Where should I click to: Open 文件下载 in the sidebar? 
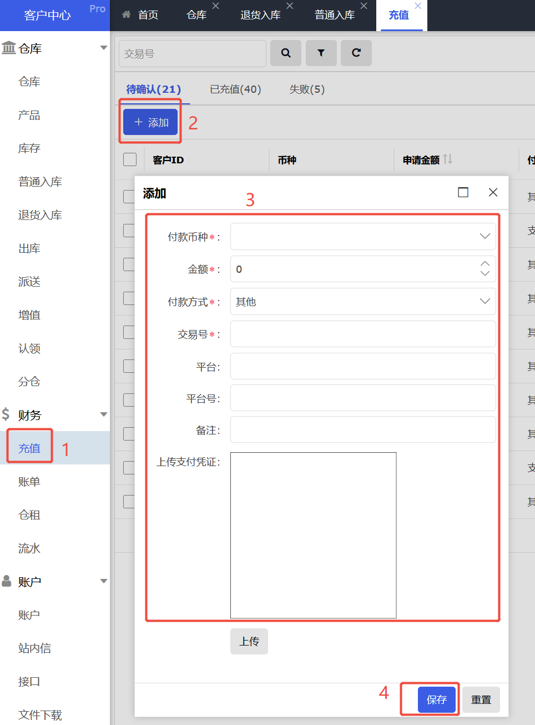tap(40, 715)
